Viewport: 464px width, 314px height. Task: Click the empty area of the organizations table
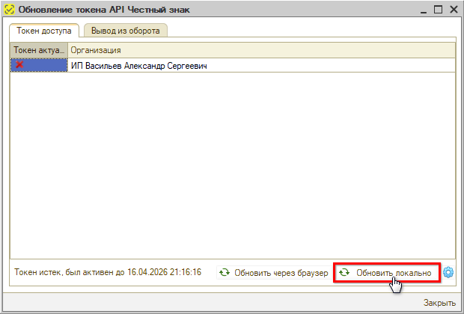click(x=232, y=164)
